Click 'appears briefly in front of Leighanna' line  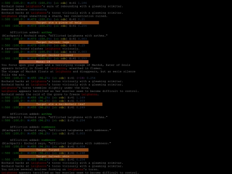52,68
